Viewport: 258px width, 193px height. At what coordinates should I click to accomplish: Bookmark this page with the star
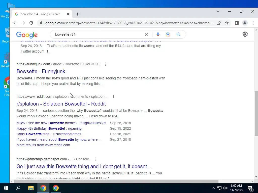click(227, 23)
